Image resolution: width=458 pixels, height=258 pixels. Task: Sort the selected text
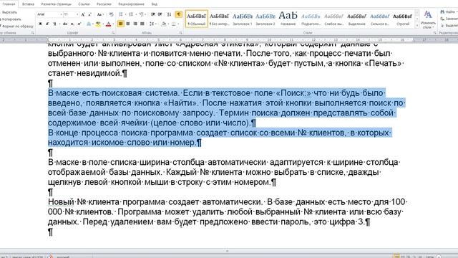pos(169,14)
